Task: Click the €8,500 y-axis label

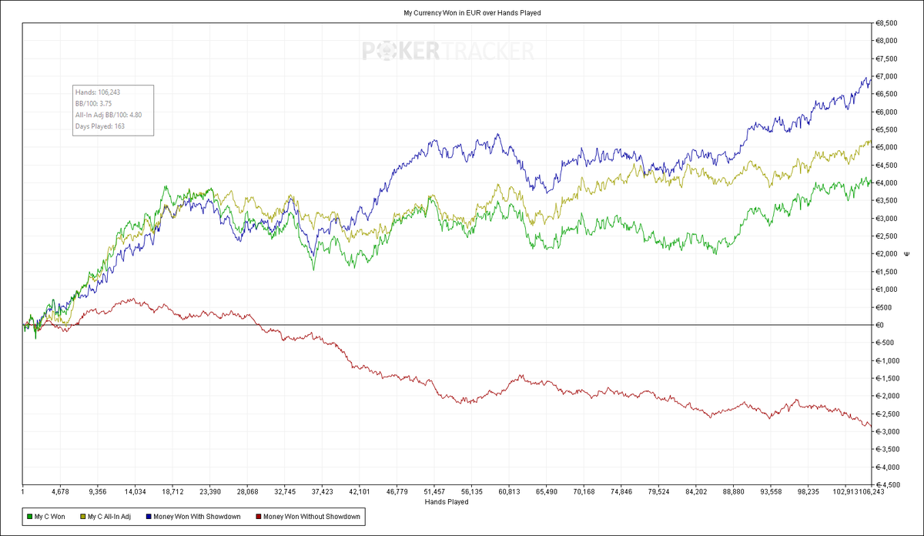Action: point(886,23)
